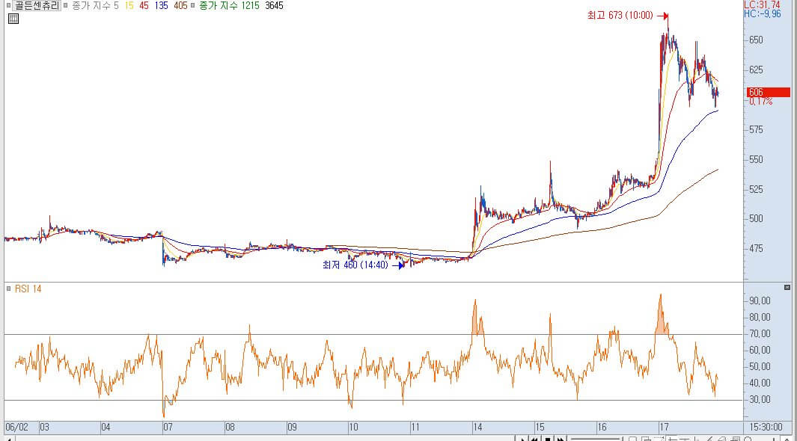Click the 90.00 RSI axis label
The height and width of the screenshot is (441, 797).
click(760, 301)
